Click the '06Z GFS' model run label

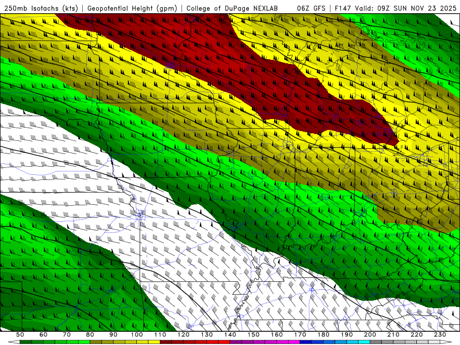click(x=311, y=8)
